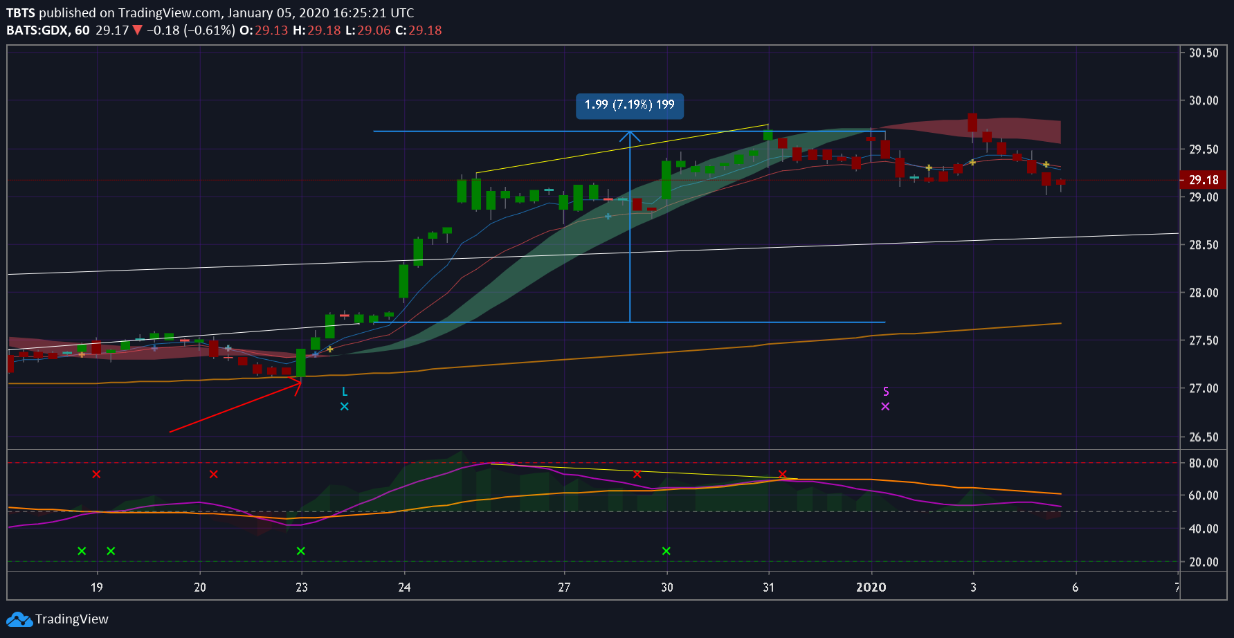Click the BATS:GDX, 60 symbol title
1234x638 pixels.
(48, 30)
